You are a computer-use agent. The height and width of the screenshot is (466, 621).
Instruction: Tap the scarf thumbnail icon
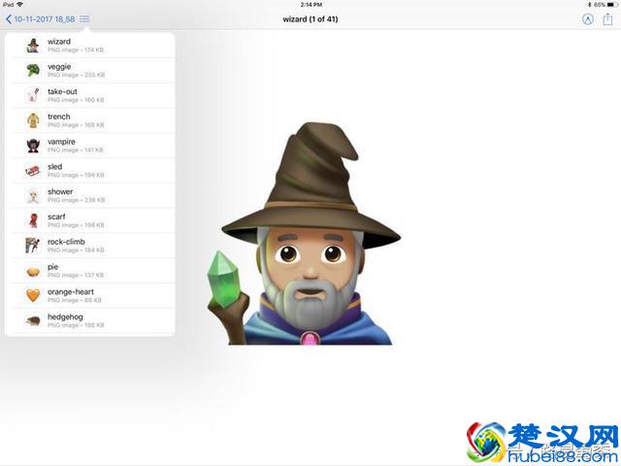(x=33, y=220)
